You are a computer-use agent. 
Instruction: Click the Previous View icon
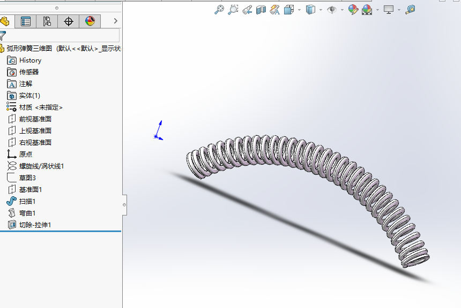pos(247,10)
